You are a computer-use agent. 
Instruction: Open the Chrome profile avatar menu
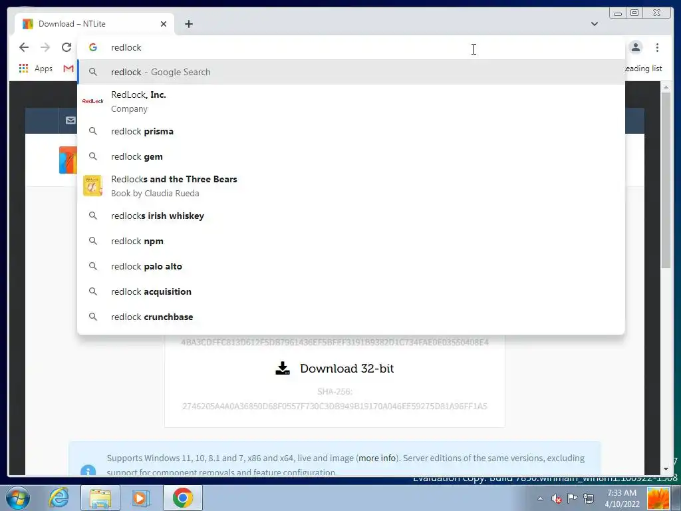pyautogui.click(x=635, y=47)
